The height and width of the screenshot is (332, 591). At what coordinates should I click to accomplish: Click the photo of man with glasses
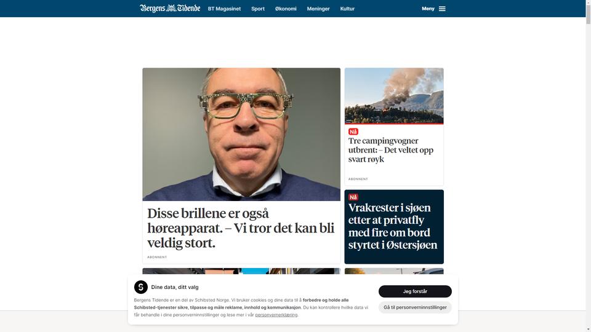[x=241, y=134]
